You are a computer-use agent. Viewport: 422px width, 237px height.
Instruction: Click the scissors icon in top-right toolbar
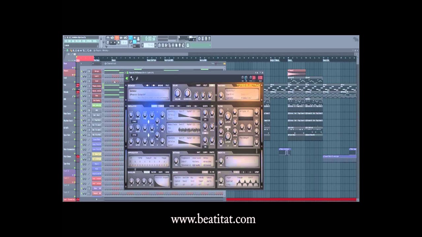[x=203, y=39]
